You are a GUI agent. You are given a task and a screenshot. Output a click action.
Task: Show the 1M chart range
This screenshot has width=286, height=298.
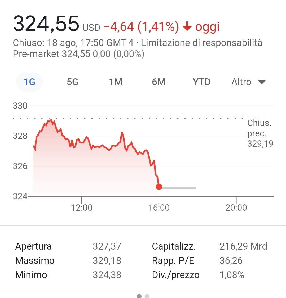point(116,82)
